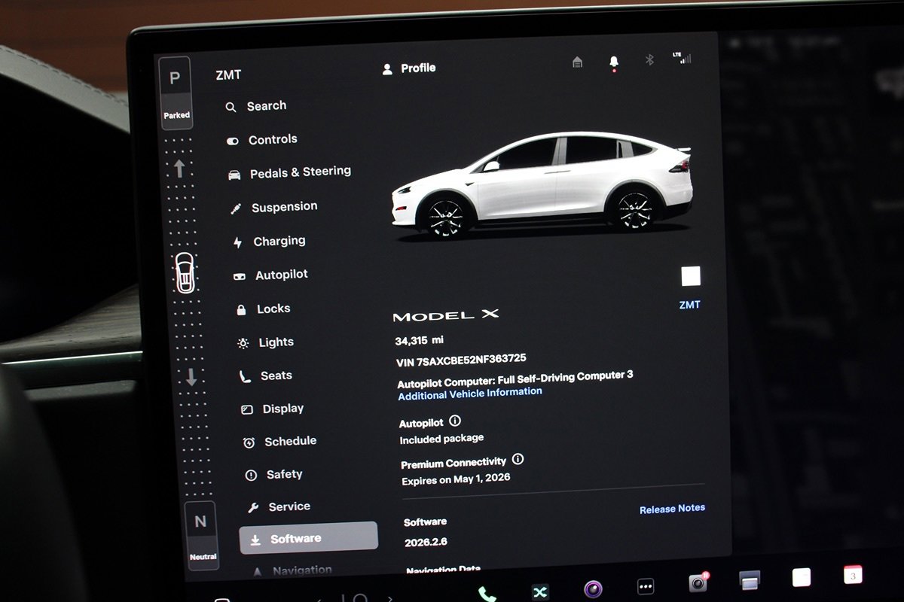
Task: Open the Schedule menu
Action: [x=279, y=442]
